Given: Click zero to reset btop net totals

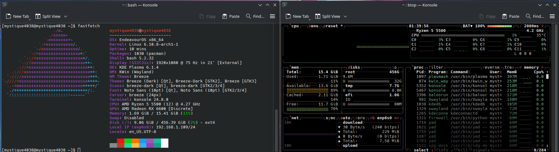Looking at the screenshot, I should (x=360, y=118).
